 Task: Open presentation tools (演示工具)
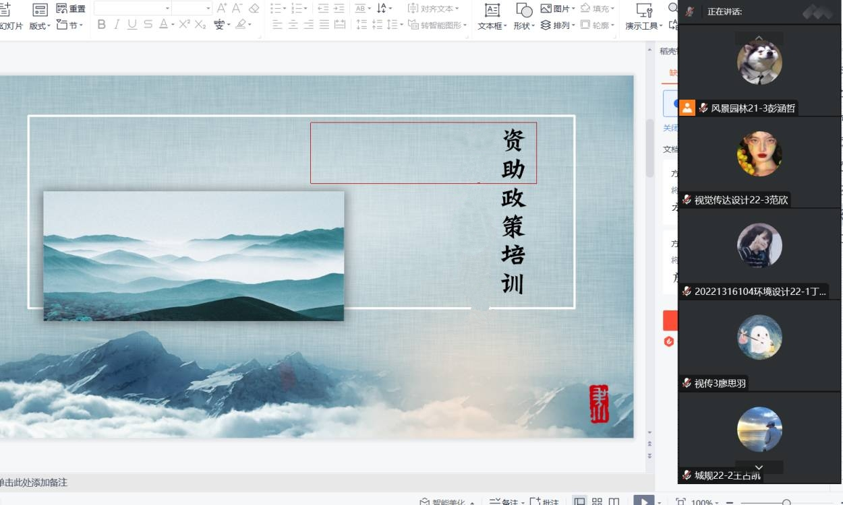pos(643,16)
